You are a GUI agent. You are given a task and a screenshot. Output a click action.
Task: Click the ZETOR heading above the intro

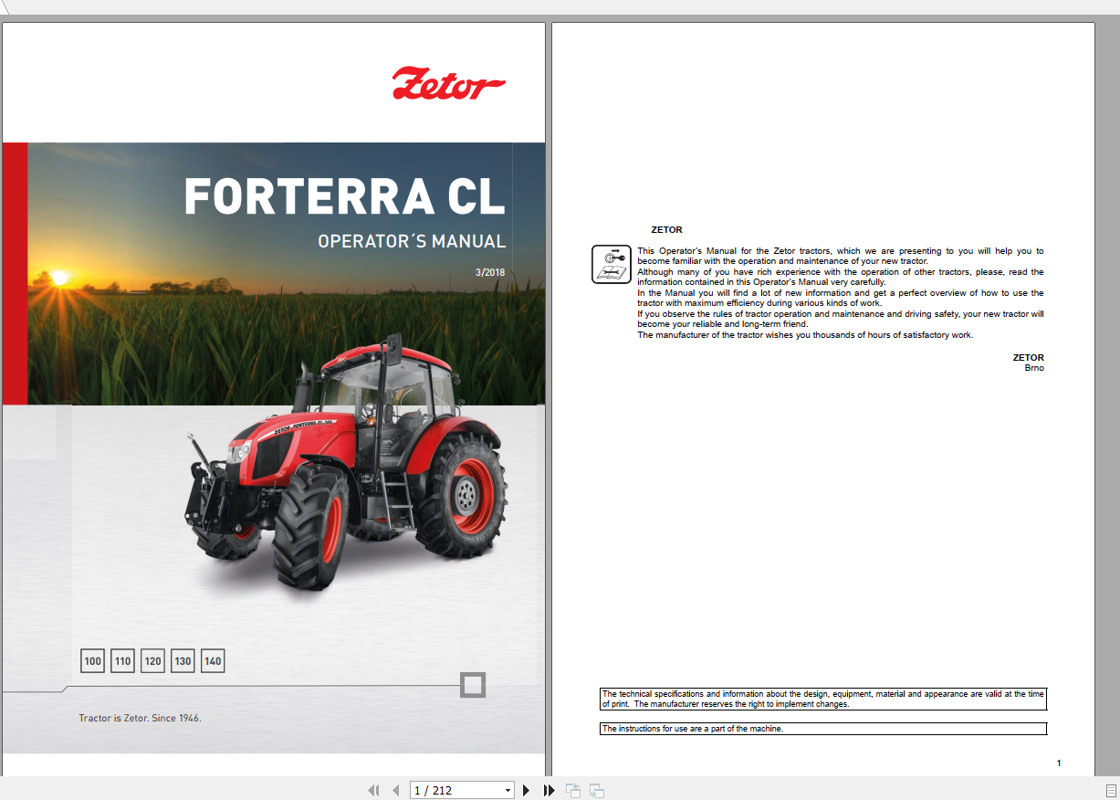(666, 230)
